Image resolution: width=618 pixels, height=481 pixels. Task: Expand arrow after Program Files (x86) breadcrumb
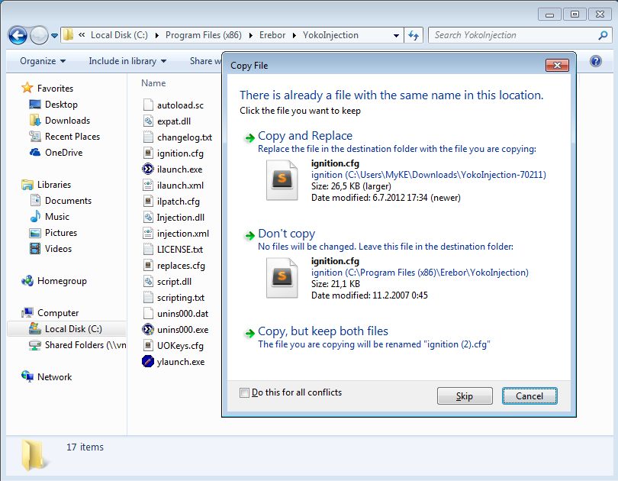click(x=251, y=35)
